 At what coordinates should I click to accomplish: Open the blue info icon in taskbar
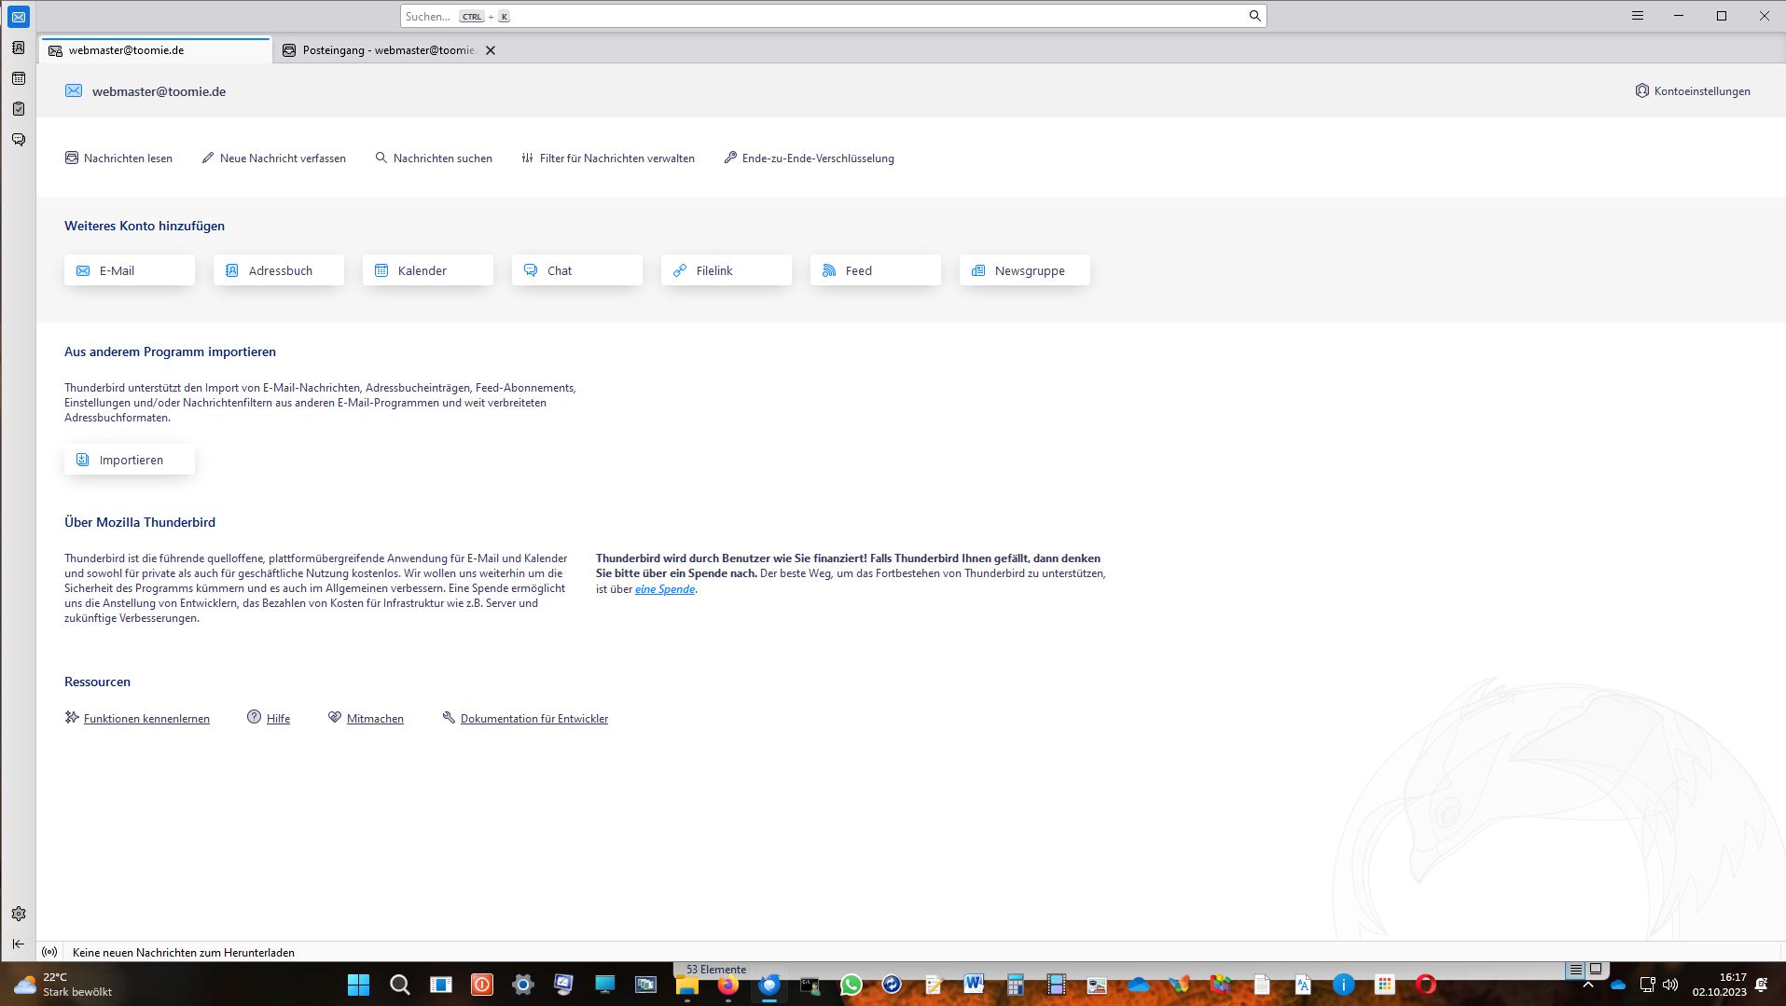[1343, 985]
